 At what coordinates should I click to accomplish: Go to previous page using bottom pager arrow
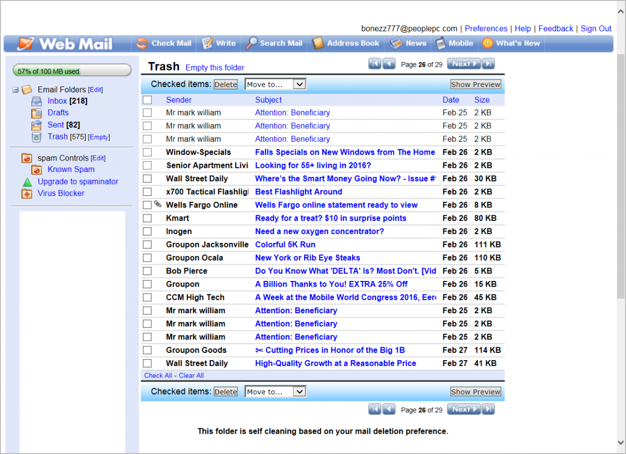pyautogui.click(x=389, y=409)
